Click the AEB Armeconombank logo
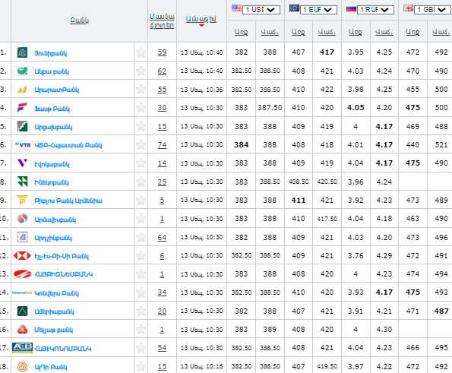The height and width of the screenshot is (373, 452). coord(22,348)
